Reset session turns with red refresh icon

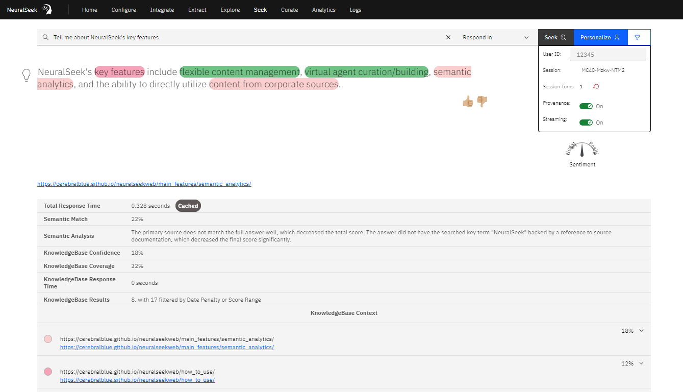(596, 87)
